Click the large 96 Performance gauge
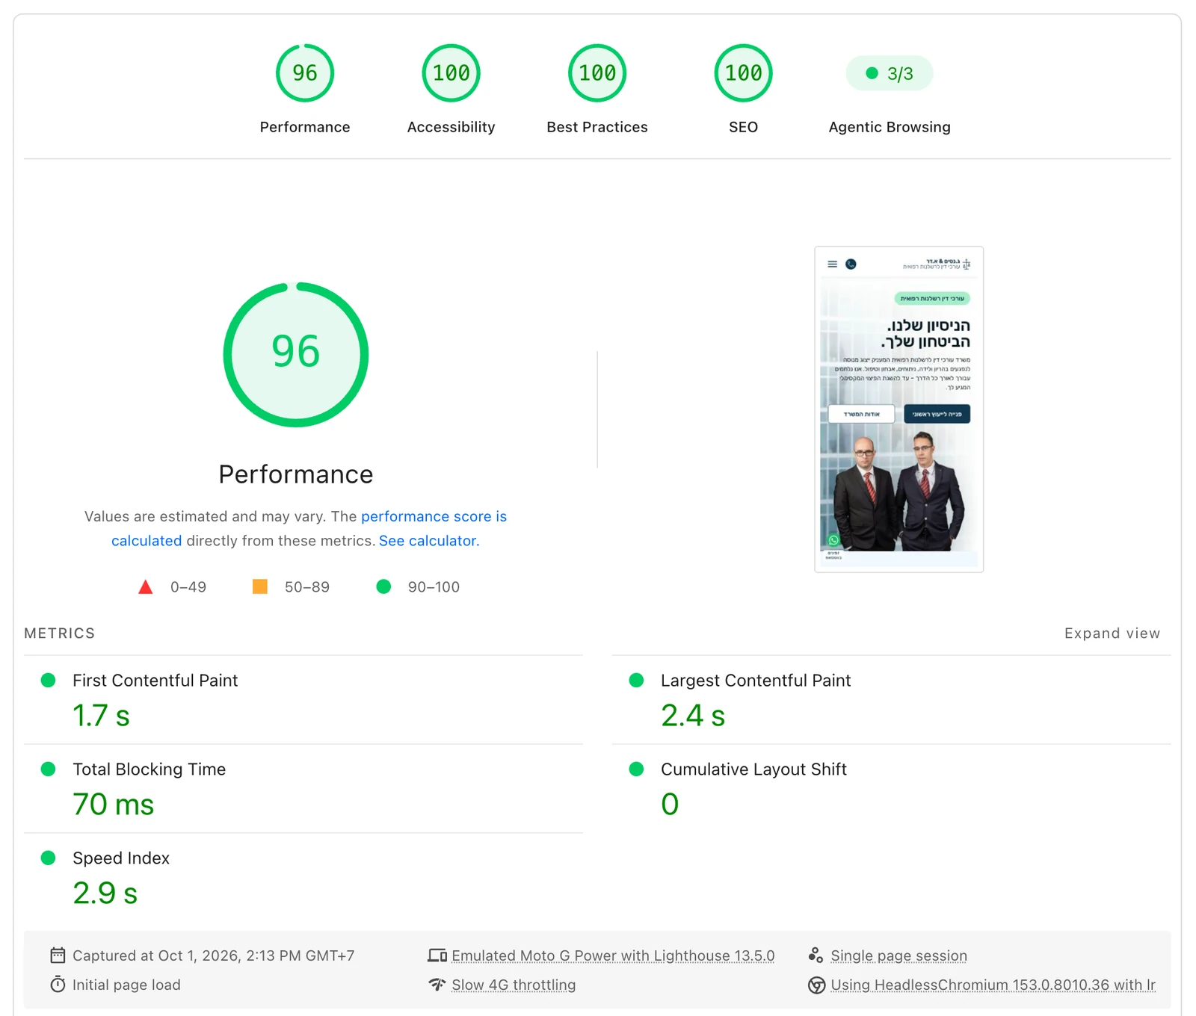 pyautogui.click(x=296, y=354)
